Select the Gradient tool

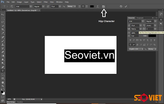[x=3, y=56]
